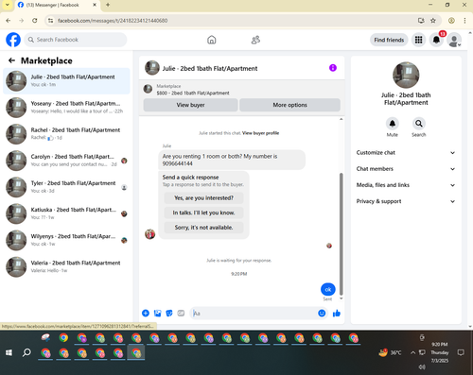473x375 pixels.
Task: Open the Facebook home logo
Action: click(13, 40)
